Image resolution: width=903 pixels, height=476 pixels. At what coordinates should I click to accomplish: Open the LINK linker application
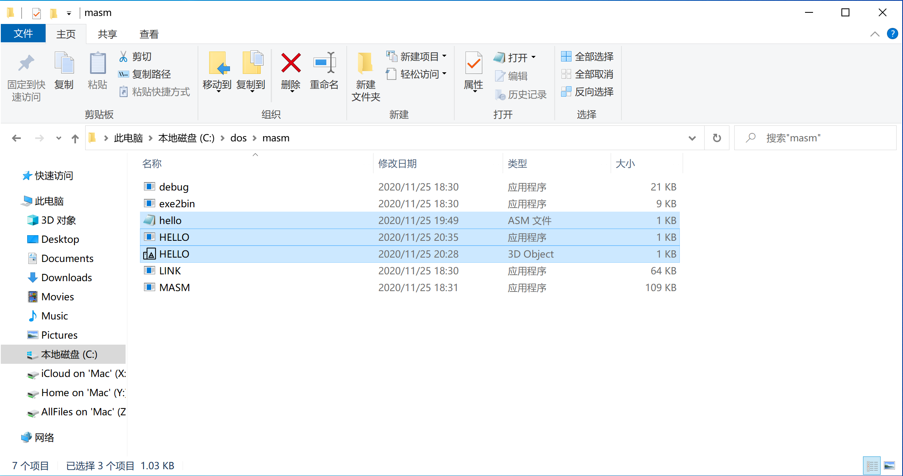tap(170, 270)
